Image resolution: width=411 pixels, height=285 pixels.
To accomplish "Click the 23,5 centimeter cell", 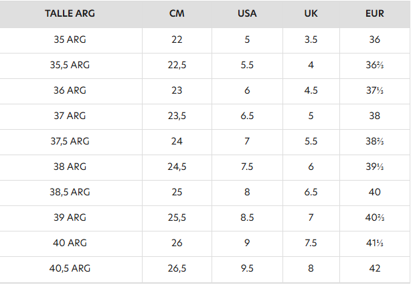I will pos(177,116).
